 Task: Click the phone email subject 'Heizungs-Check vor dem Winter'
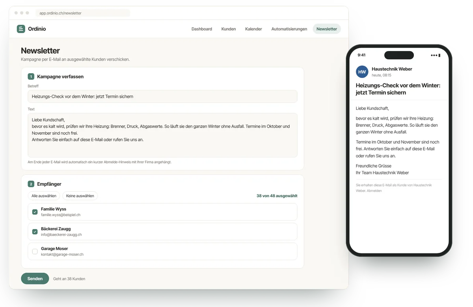pos(398,89)
